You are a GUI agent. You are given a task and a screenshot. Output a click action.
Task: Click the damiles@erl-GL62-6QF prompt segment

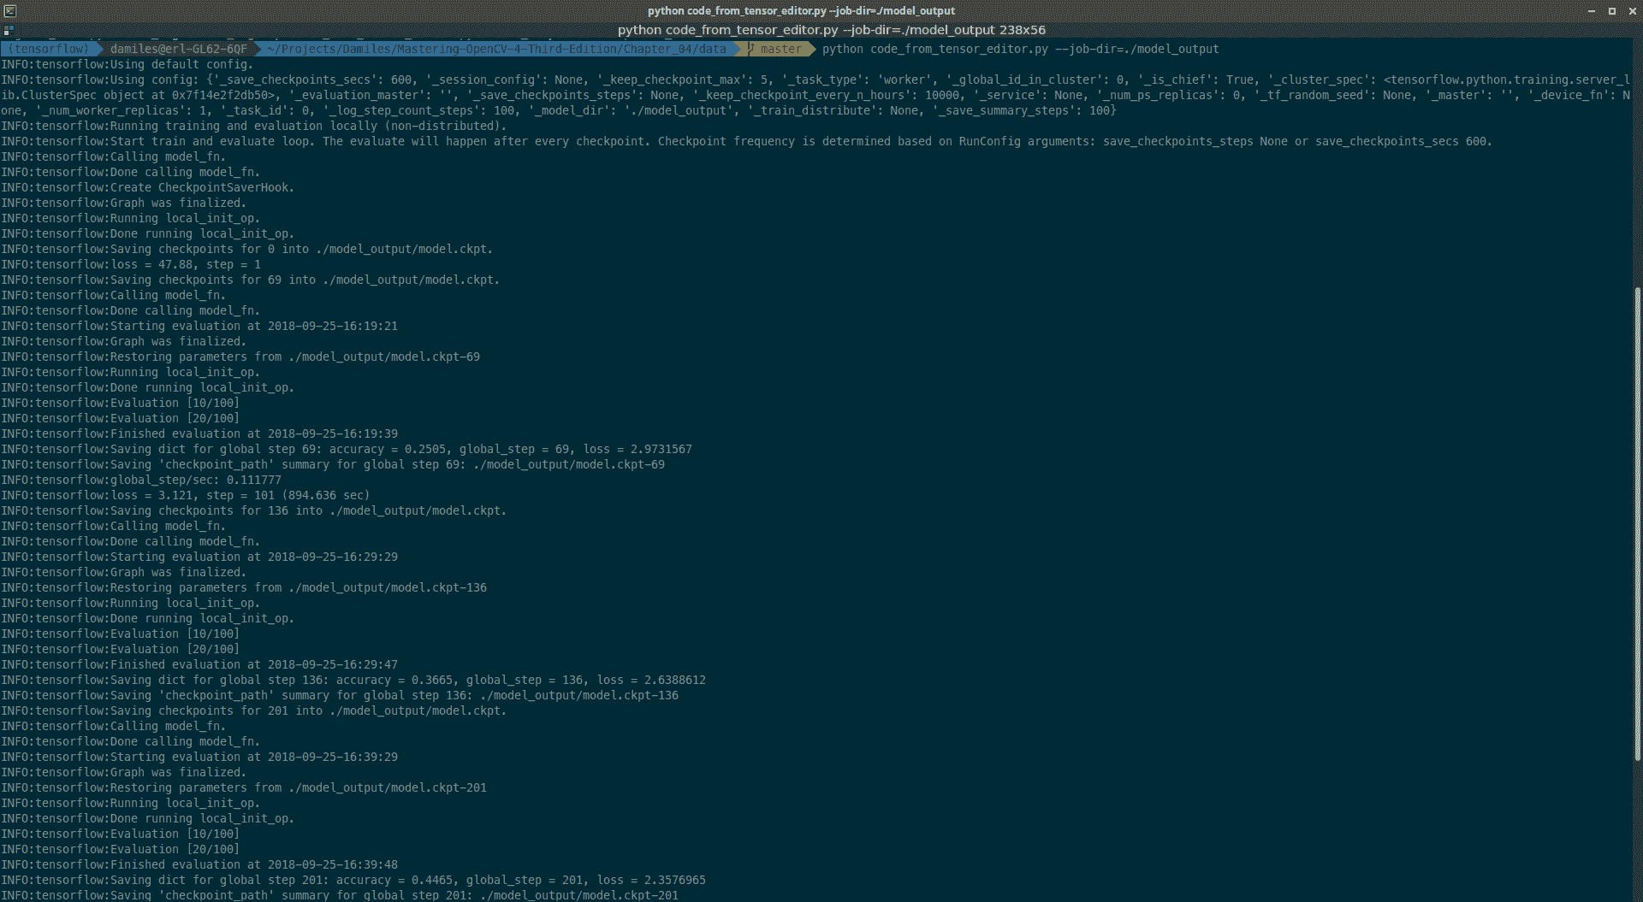(178, 49)
